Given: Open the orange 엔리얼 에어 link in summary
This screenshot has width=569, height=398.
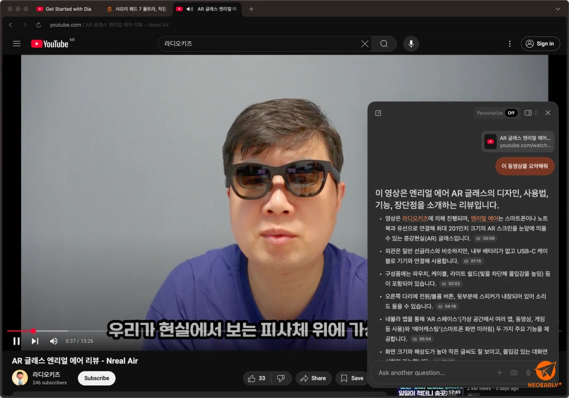Looking at the screenshot, I should [x=484, y=218].
